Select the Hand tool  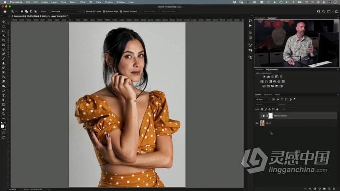(x=3, y=109)
